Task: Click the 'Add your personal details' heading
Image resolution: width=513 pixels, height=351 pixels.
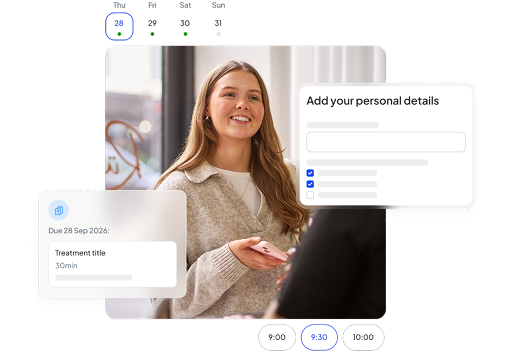Action: click(372, 101)
